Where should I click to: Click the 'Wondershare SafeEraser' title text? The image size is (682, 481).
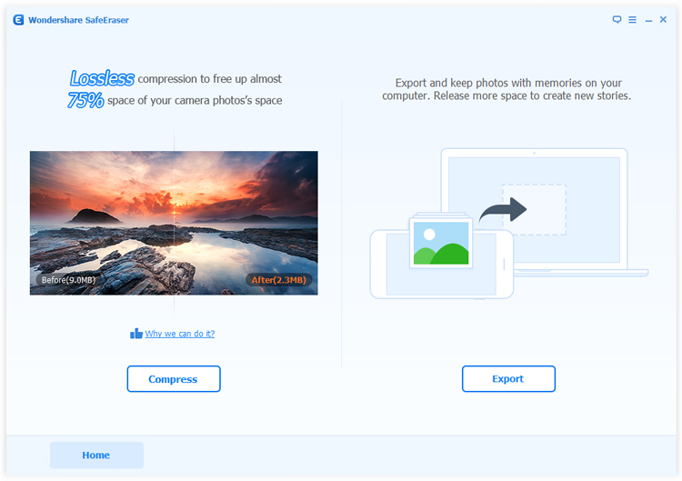point(79,20)
